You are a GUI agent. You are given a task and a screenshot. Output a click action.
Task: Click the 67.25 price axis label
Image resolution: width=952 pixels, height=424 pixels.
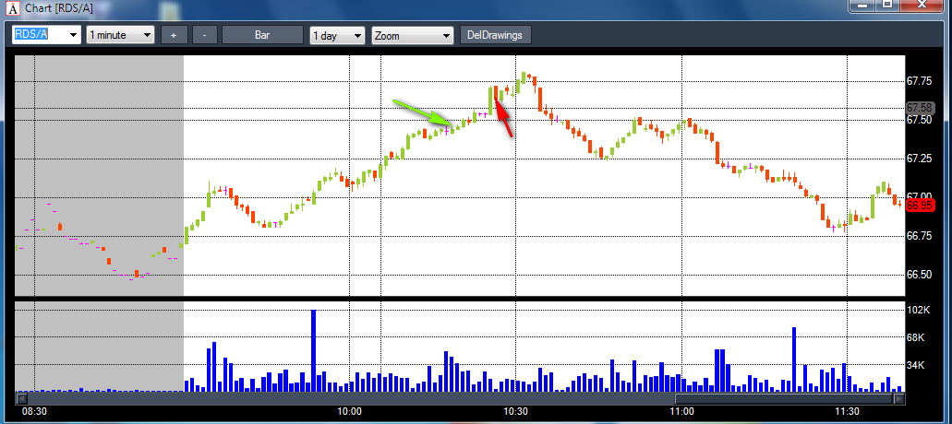tap(919, 159)
